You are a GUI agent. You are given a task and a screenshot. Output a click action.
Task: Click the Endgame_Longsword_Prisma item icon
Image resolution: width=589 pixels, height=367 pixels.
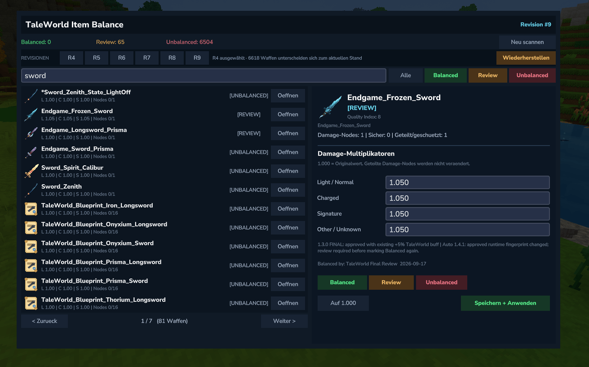[31, 133]
